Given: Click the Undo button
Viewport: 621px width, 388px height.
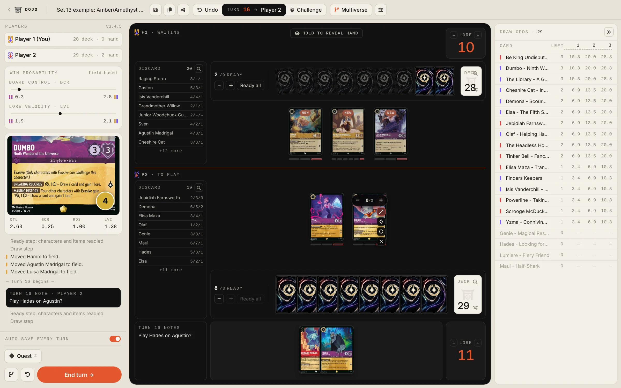Looking at the screenshot, I should pos(208,10).
